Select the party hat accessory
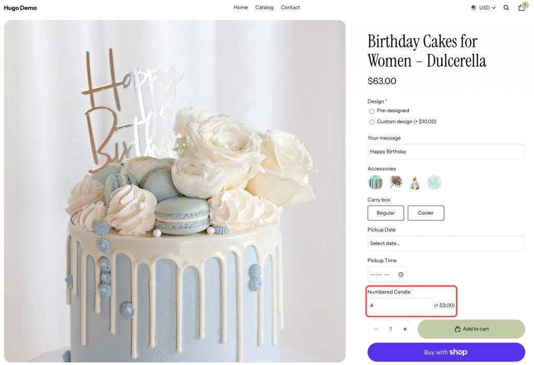 pos(415,182)
